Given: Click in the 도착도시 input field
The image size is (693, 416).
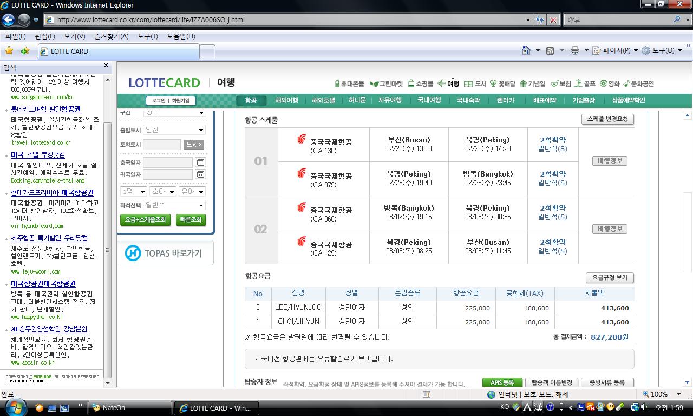Looking at the screenshot, I should (162, 145).
